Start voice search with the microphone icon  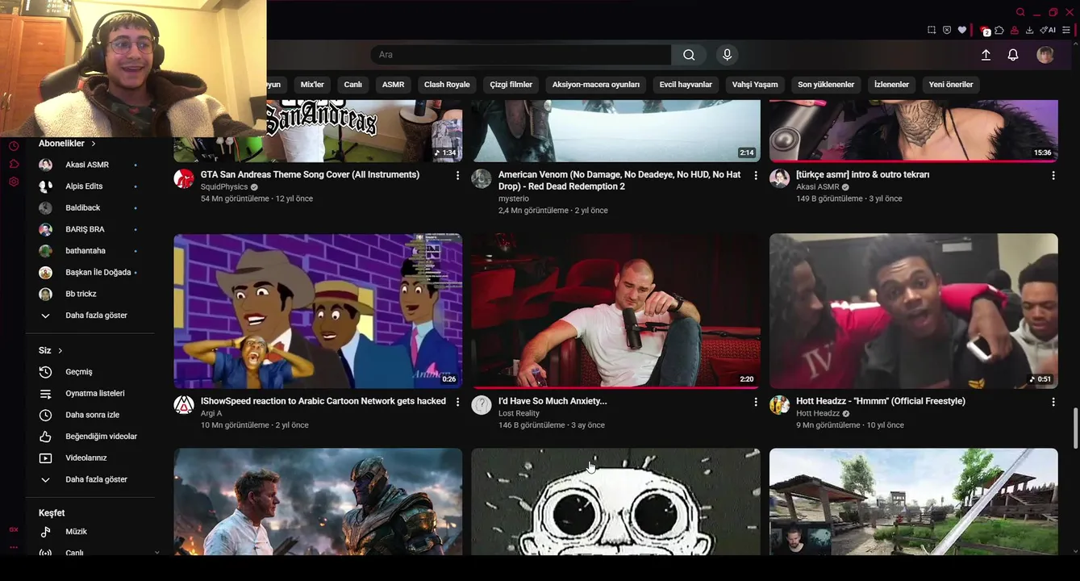click(727, 55)
